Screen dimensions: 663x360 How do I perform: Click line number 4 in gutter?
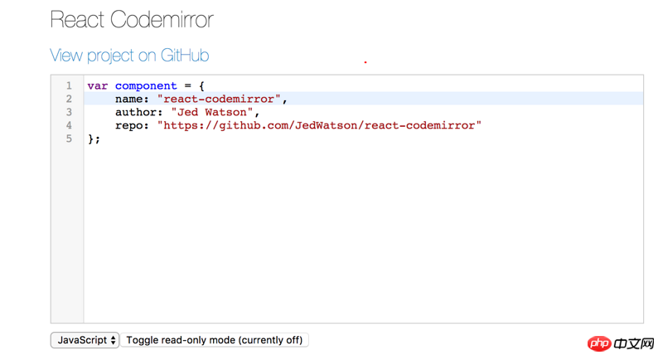[x=69, y=125]
